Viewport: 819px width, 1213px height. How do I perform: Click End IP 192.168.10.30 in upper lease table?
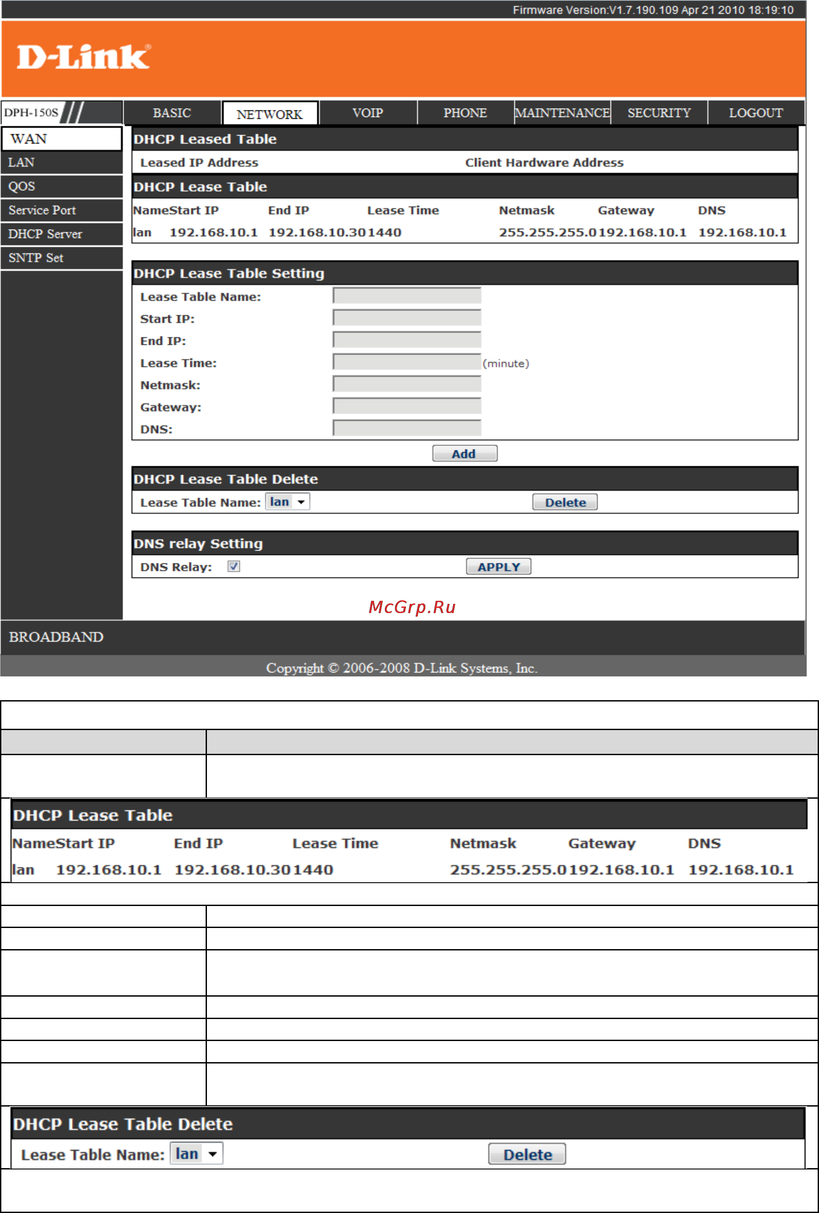click(x=318, y=232)
